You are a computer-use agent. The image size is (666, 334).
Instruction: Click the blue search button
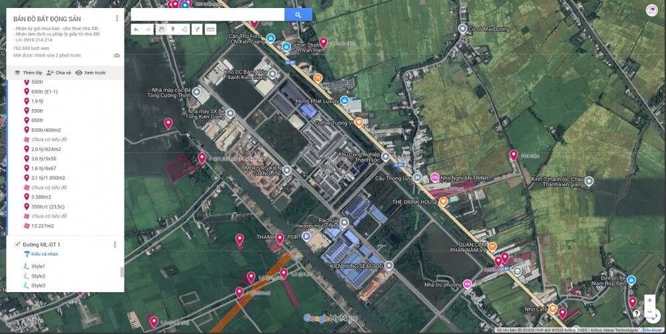point(298,15)
